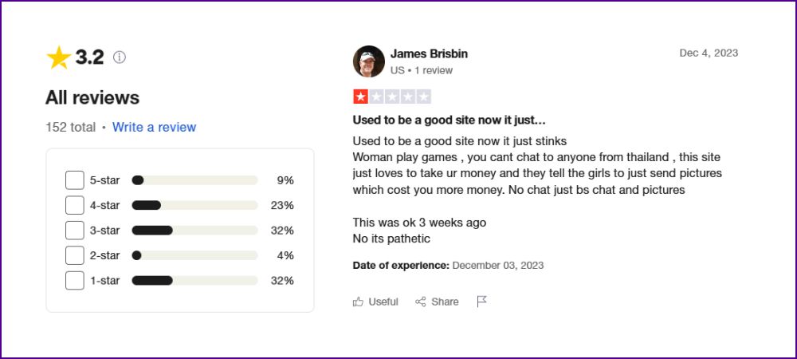This screenshot has width=797, height=359.
Task: Tick the 3-star filter checkbox
Action: pos(75,231)
